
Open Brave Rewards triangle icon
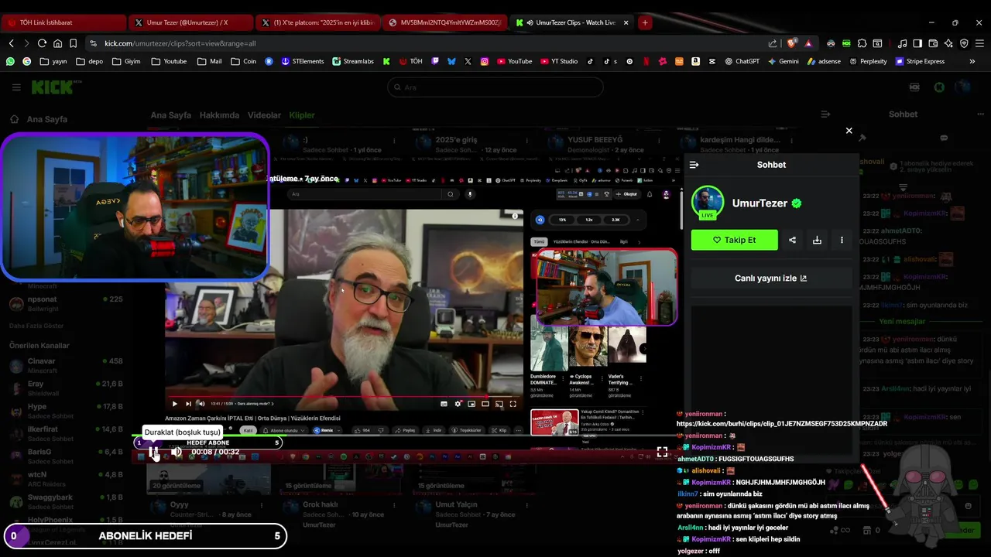pyautogui.click(x=808, y=43)
